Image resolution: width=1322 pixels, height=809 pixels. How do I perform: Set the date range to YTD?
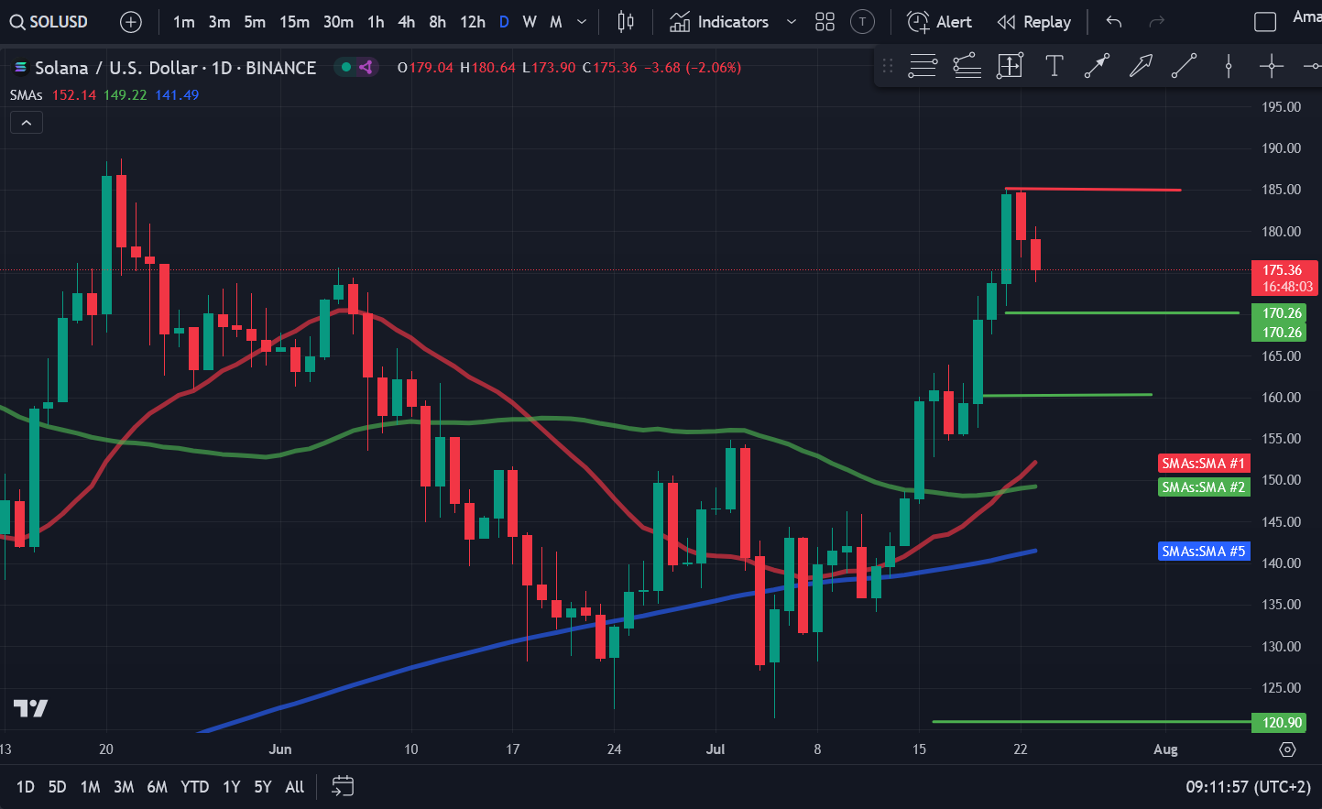pyautogui.click(x=194, y=787)
